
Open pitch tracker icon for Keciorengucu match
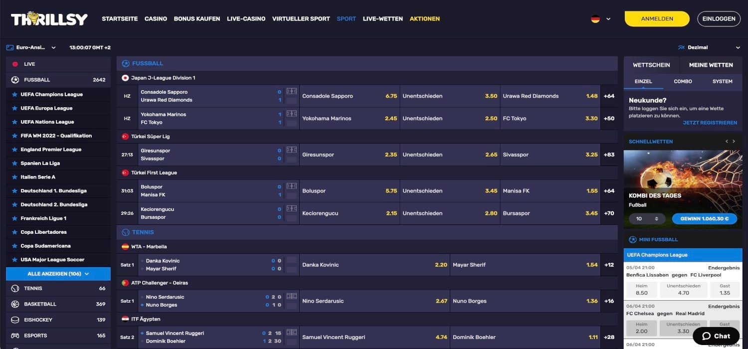tap(292, 209)
